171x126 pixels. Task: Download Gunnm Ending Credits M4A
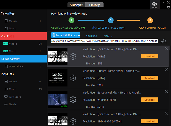coord(150,78)
